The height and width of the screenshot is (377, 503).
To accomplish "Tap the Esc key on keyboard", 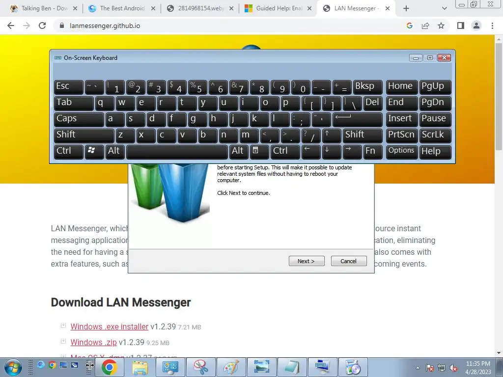I will tap(69, 86).
